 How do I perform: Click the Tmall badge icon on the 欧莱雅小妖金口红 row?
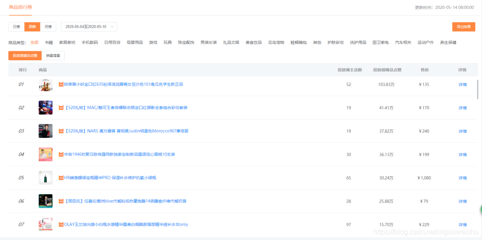coord(61,84)
